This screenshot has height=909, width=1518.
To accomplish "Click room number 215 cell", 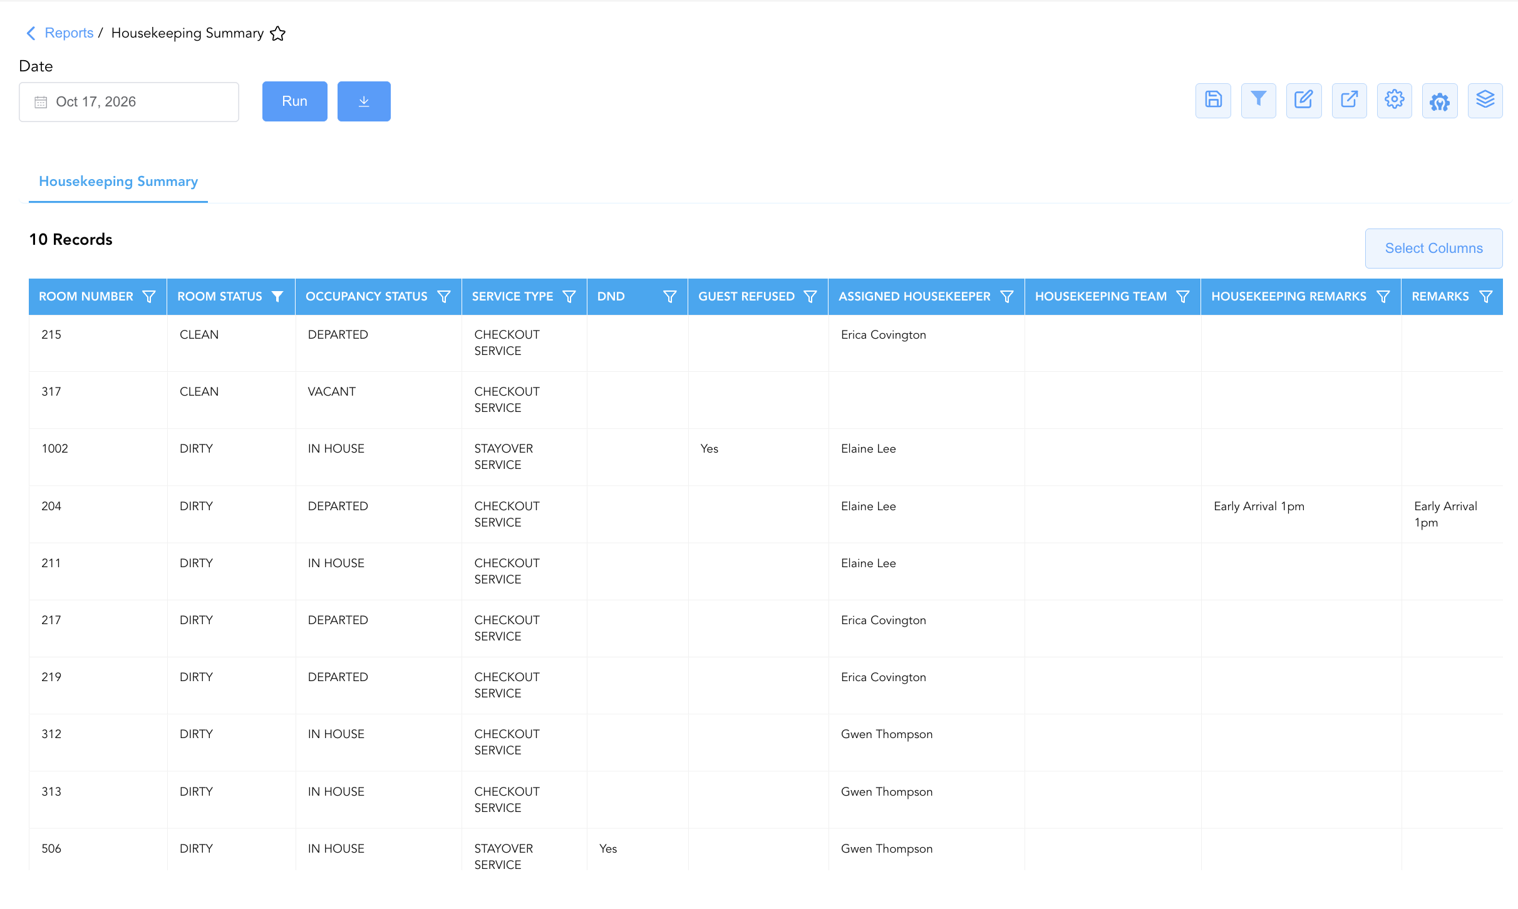I will click(51, 335).
